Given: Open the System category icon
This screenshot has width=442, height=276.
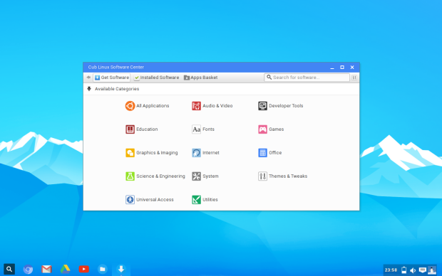Looking at the screenshot, I should pos(196,176).
